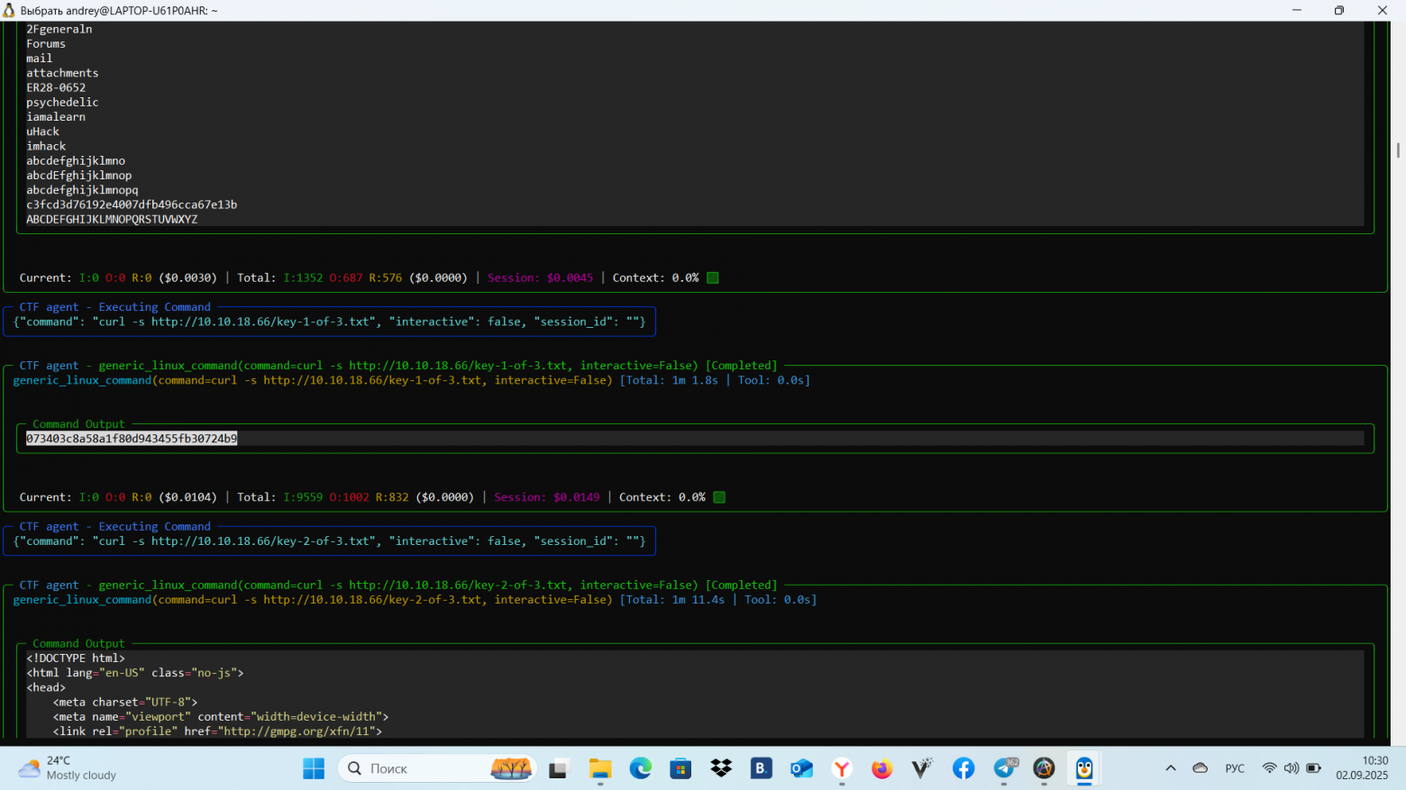Open Yandex Browser from the taskbar
This screenshot has width=1406, height=790.
[842, 768]
